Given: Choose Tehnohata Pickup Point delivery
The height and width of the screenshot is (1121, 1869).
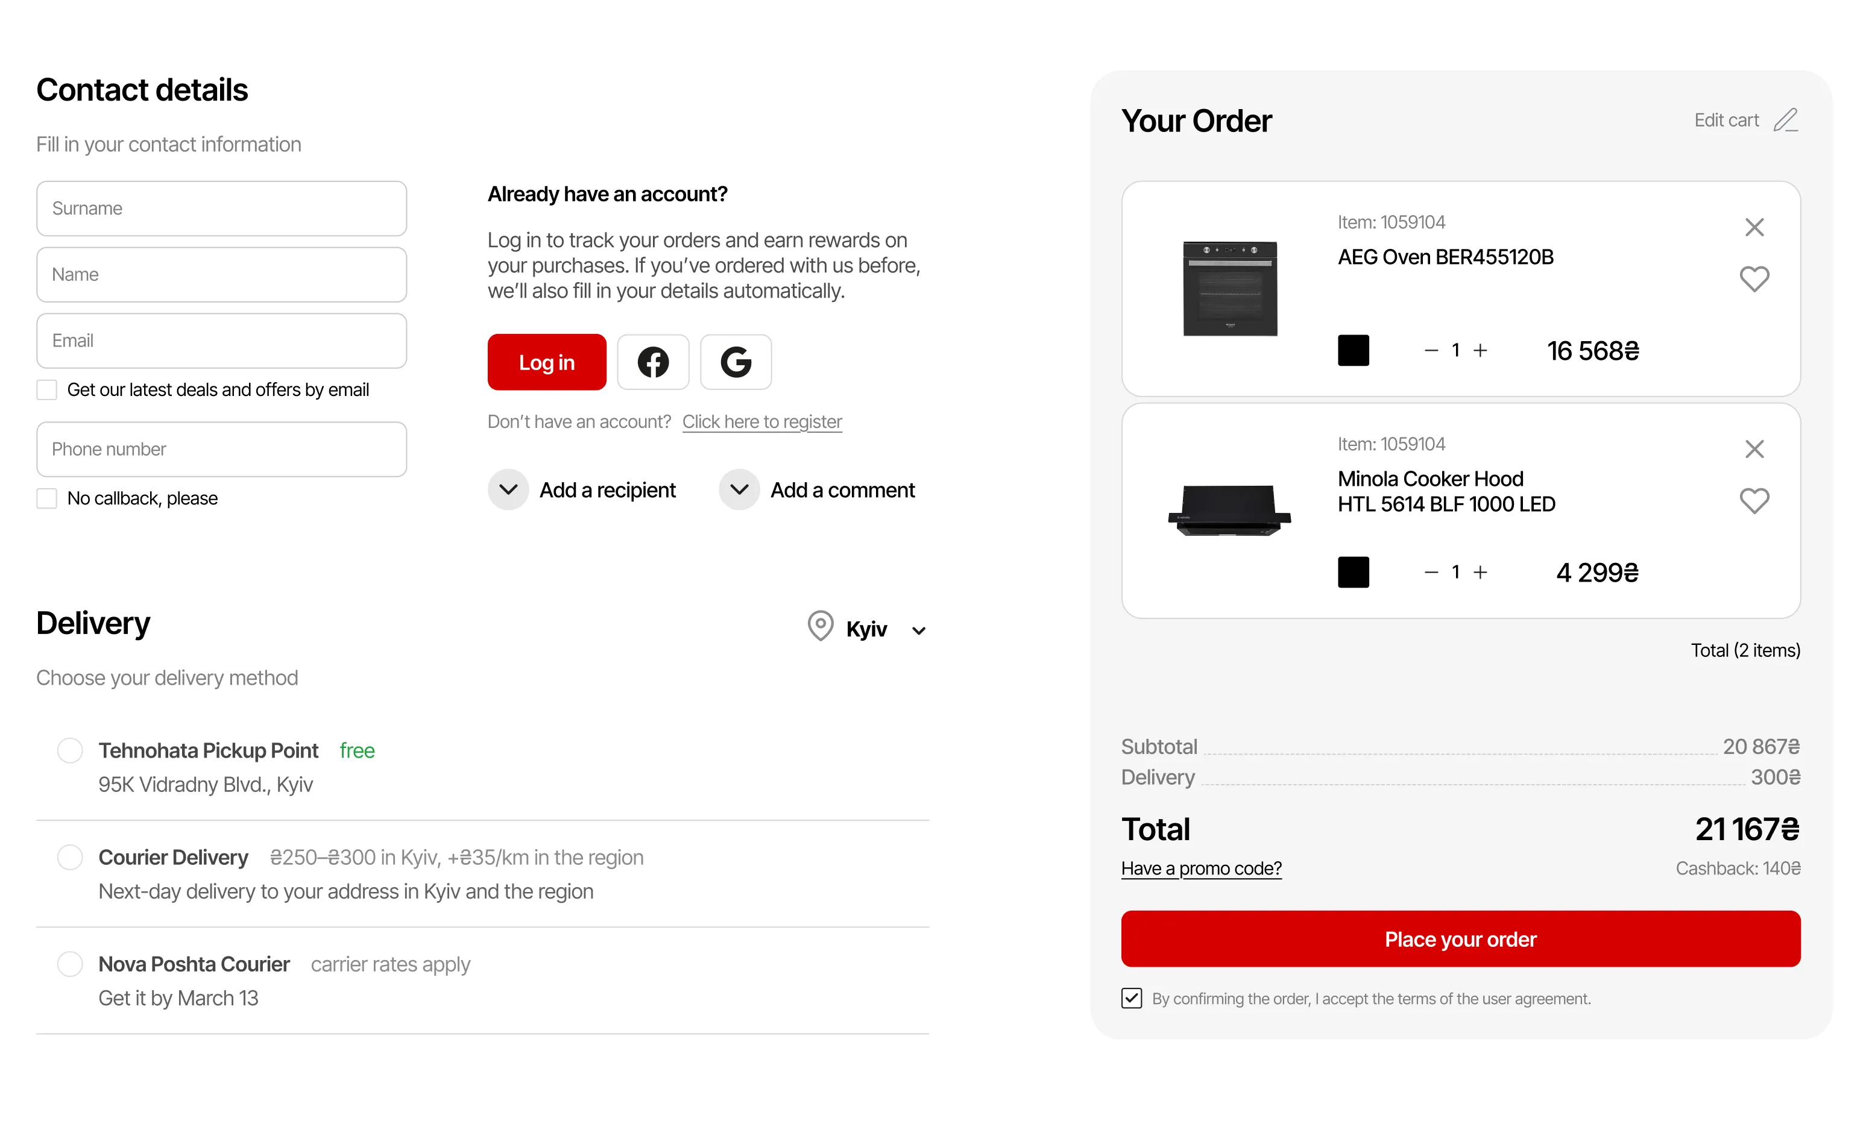Looking at the screenshot, I should 71,751.
